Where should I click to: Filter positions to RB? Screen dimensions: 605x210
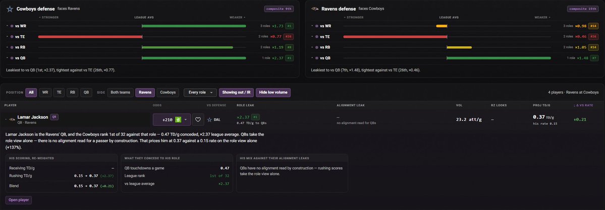coord(73,93)
